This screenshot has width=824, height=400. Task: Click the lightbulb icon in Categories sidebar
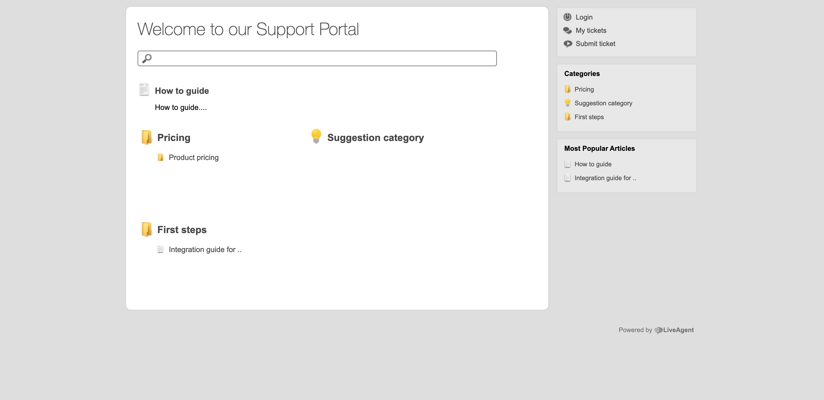[568, 103]
